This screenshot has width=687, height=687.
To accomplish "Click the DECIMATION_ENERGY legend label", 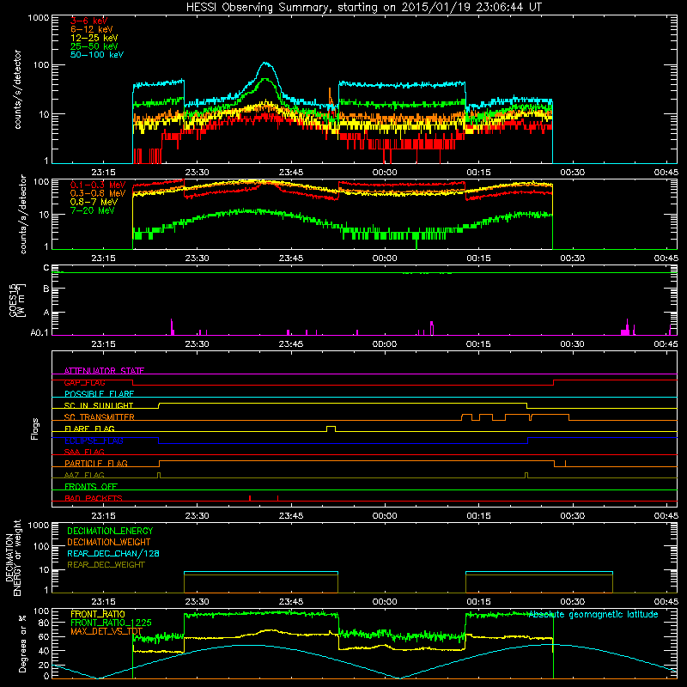I will (x=110, y=531).
